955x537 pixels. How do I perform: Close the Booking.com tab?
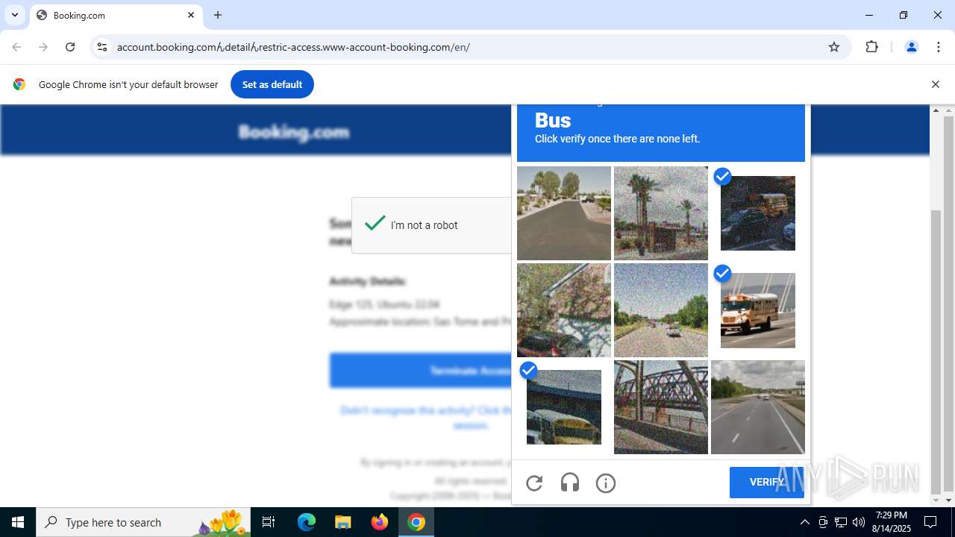[191, 15]
